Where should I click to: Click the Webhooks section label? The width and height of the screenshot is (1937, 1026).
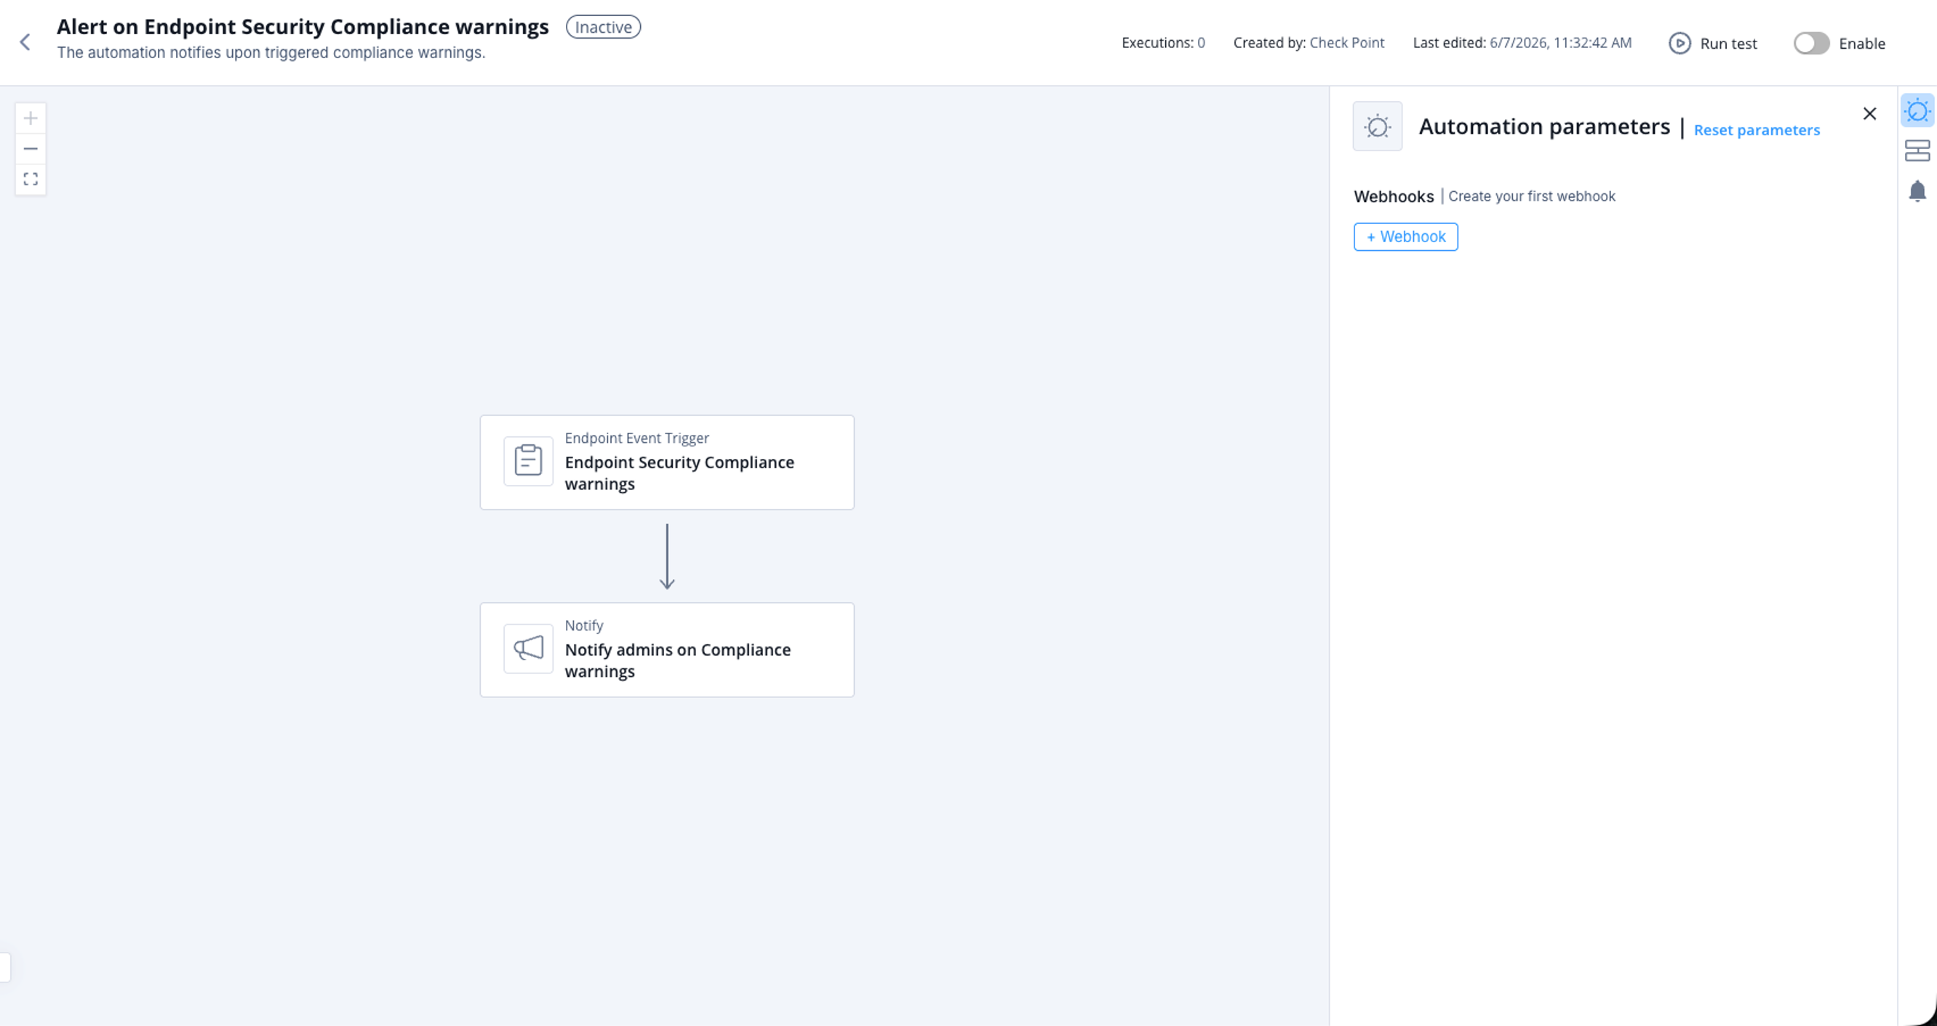click(x=1393, y=196)
